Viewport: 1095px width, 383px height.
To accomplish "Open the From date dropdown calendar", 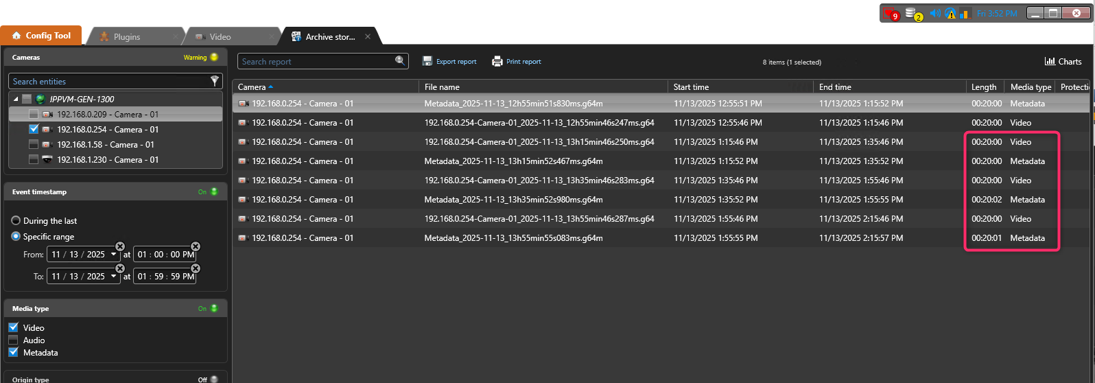I will pos(114,255).
